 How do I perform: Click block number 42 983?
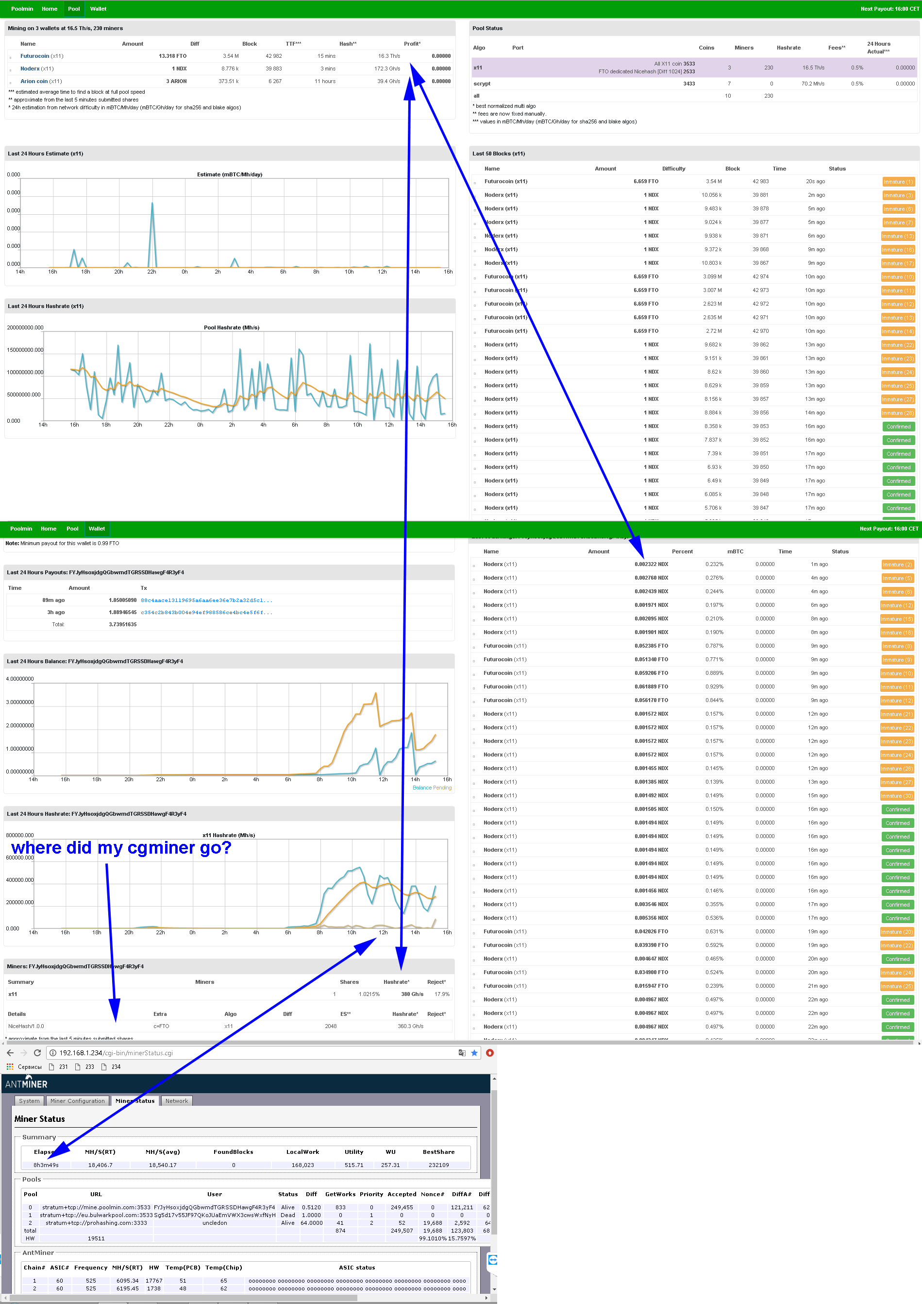pos(760,182)
